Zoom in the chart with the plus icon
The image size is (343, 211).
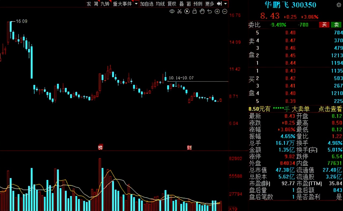(217, 11)
